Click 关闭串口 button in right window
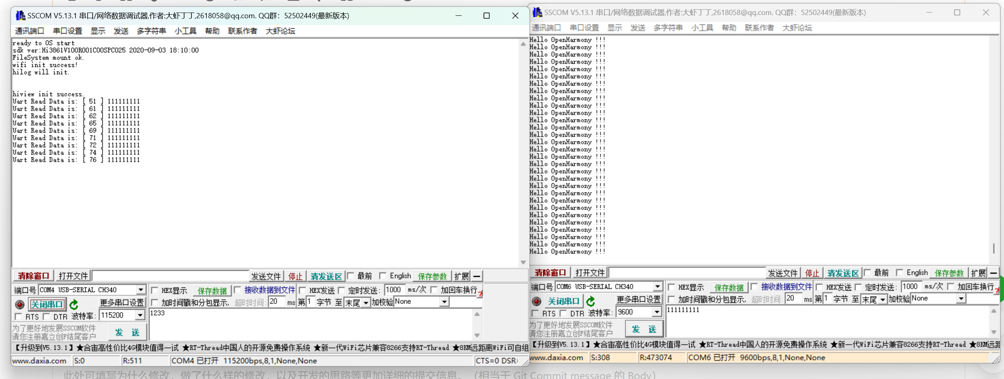 pyautogui.click(x=564, y=301)
